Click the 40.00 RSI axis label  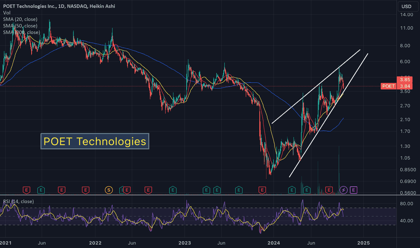pyautogui.click(x=406, y=220)
